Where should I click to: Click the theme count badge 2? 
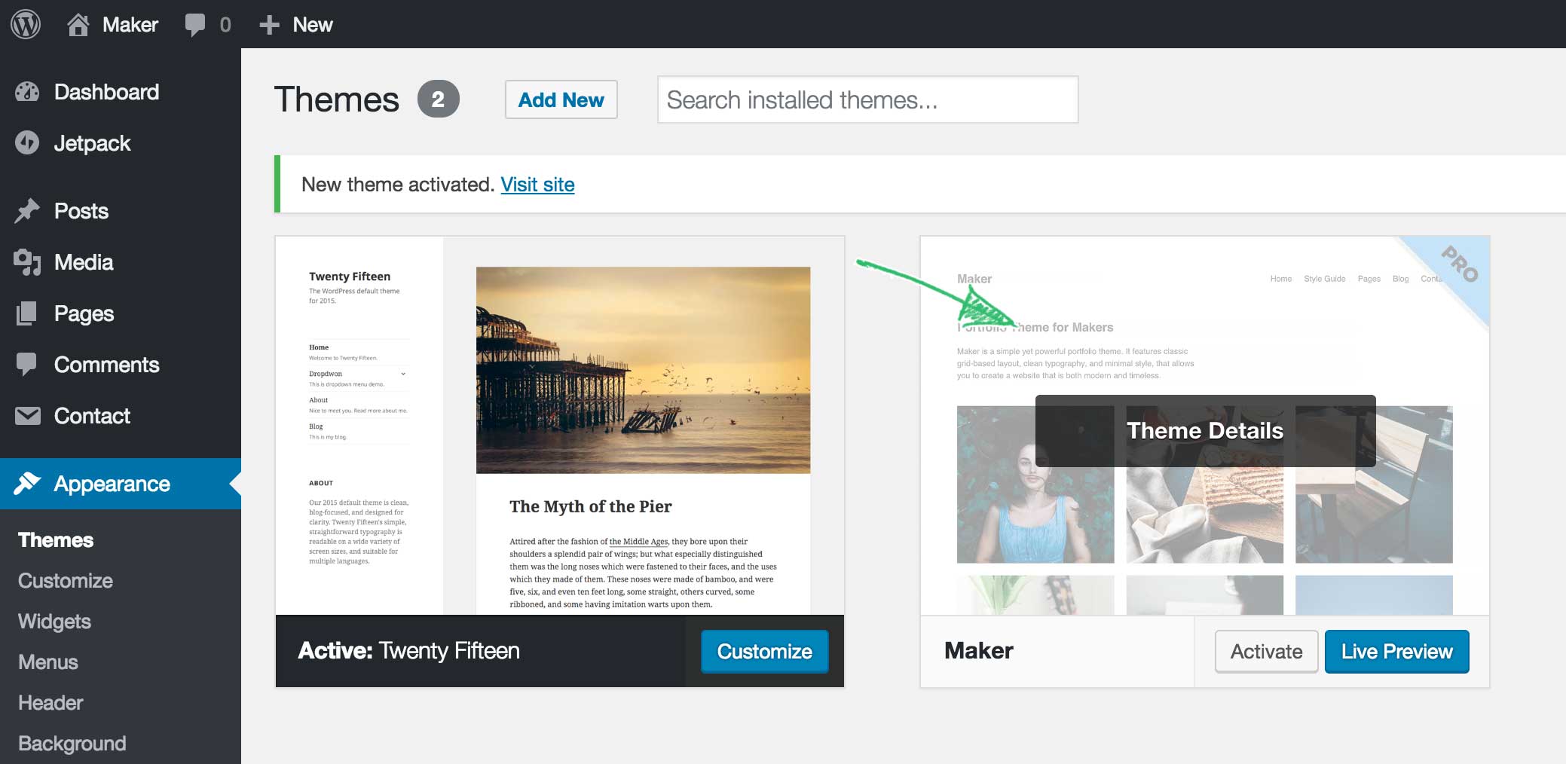coord(439,99)
